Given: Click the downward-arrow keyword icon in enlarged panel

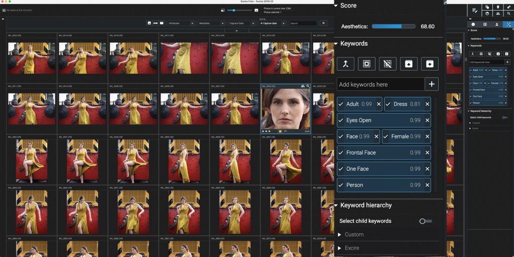Looking at the screenshot, I should [430, 64].
